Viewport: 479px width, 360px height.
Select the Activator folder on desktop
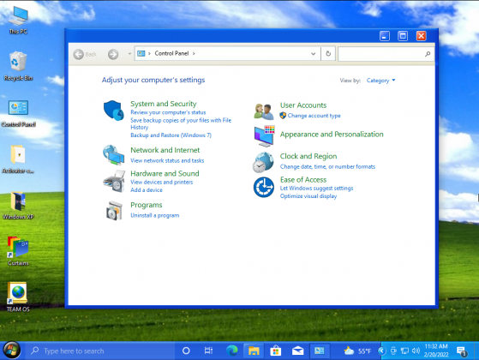click(x=18, y=159)
